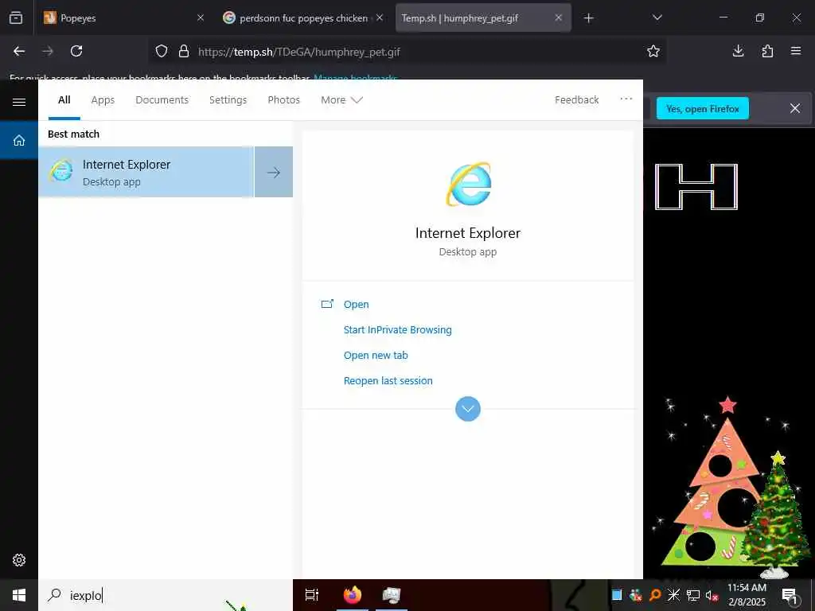Image resolution: width=815 pixels, height=611 pixels.
Task: Click the iexplo search box
Action: (166, 595)
